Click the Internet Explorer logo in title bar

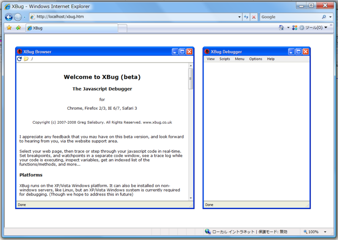tap(7, 6)
